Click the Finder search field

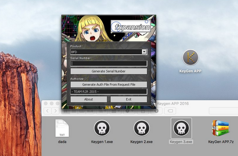tap(224, 111)
